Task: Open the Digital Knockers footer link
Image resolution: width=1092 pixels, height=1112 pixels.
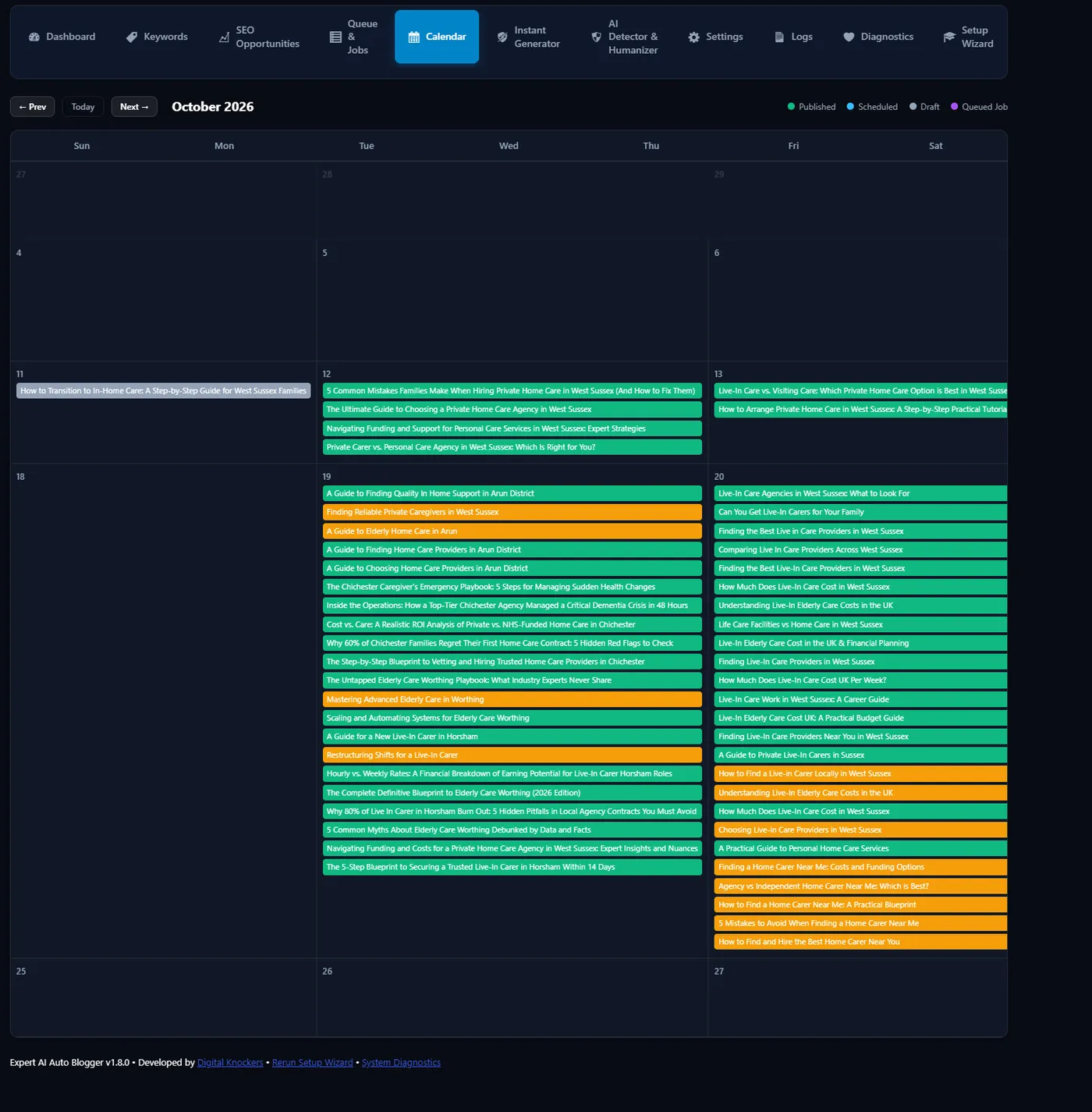Action: click(230, 1063)
